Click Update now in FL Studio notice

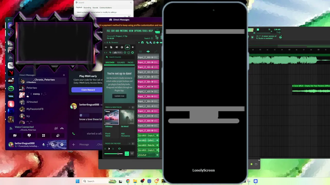coord(119,96)
